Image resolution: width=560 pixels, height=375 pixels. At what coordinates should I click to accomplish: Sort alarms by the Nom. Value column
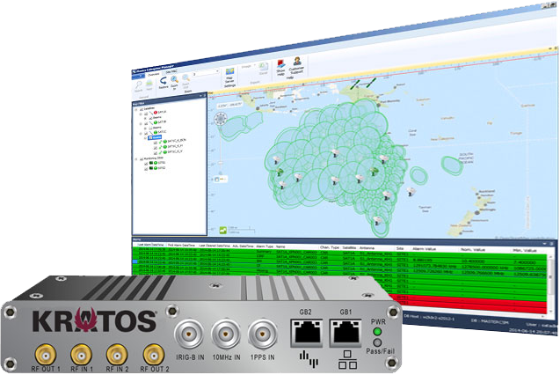pos(474,249)
